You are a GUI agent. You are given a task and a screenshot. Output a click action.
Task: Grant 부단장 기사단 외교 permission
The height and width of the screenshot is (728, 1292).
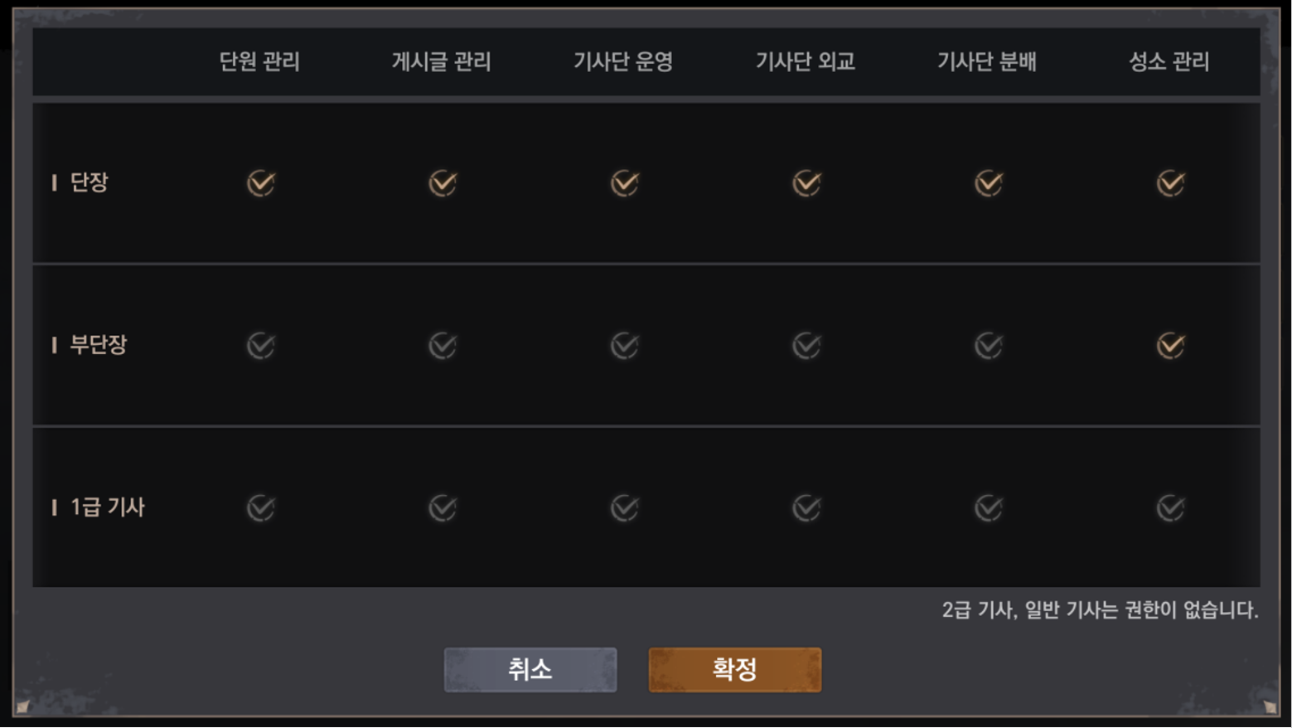[x=806, y=345]
